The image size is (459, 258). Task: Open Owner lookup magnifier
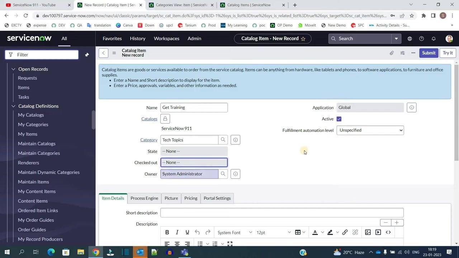pyautogui.click(x=223, y=174)
